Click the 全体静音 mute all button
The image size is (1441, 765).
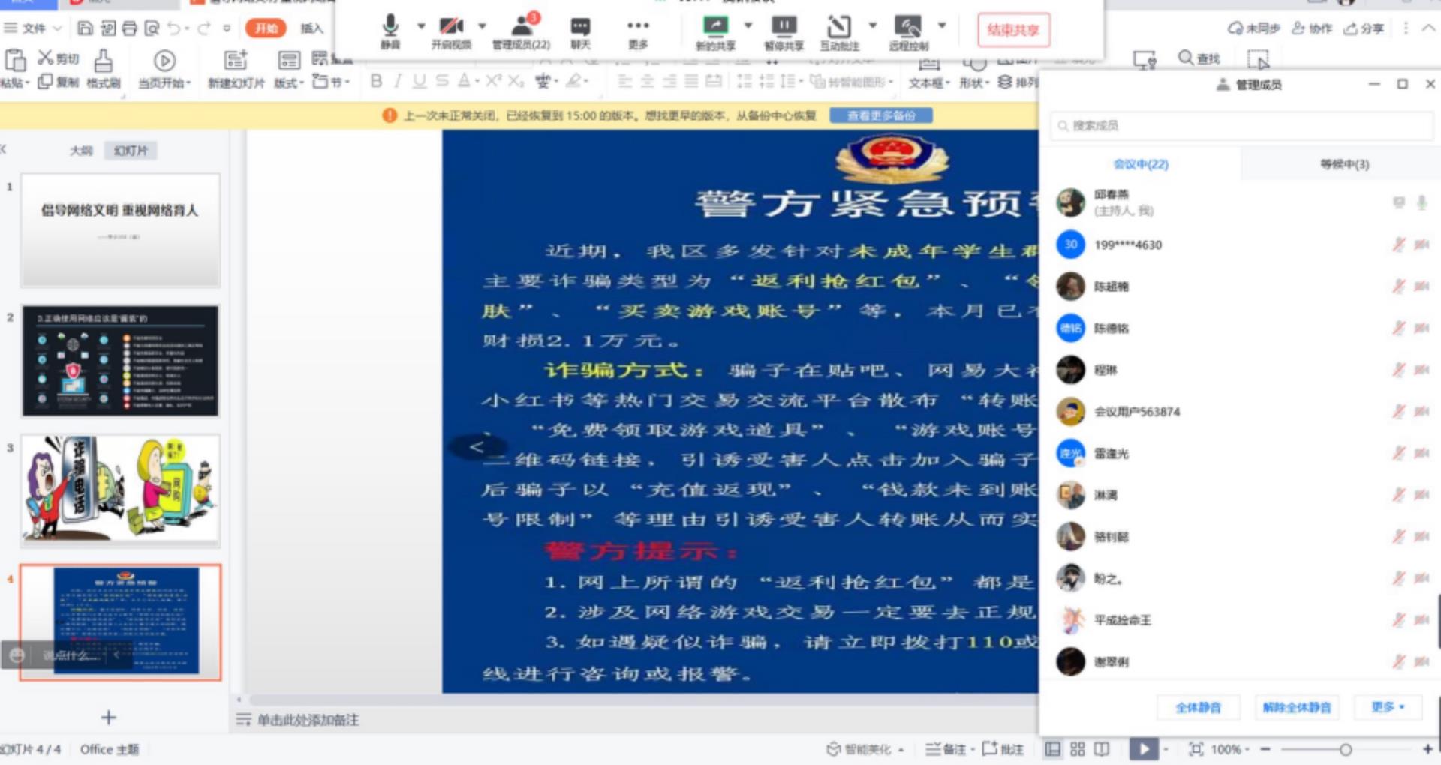point(1198,707)
